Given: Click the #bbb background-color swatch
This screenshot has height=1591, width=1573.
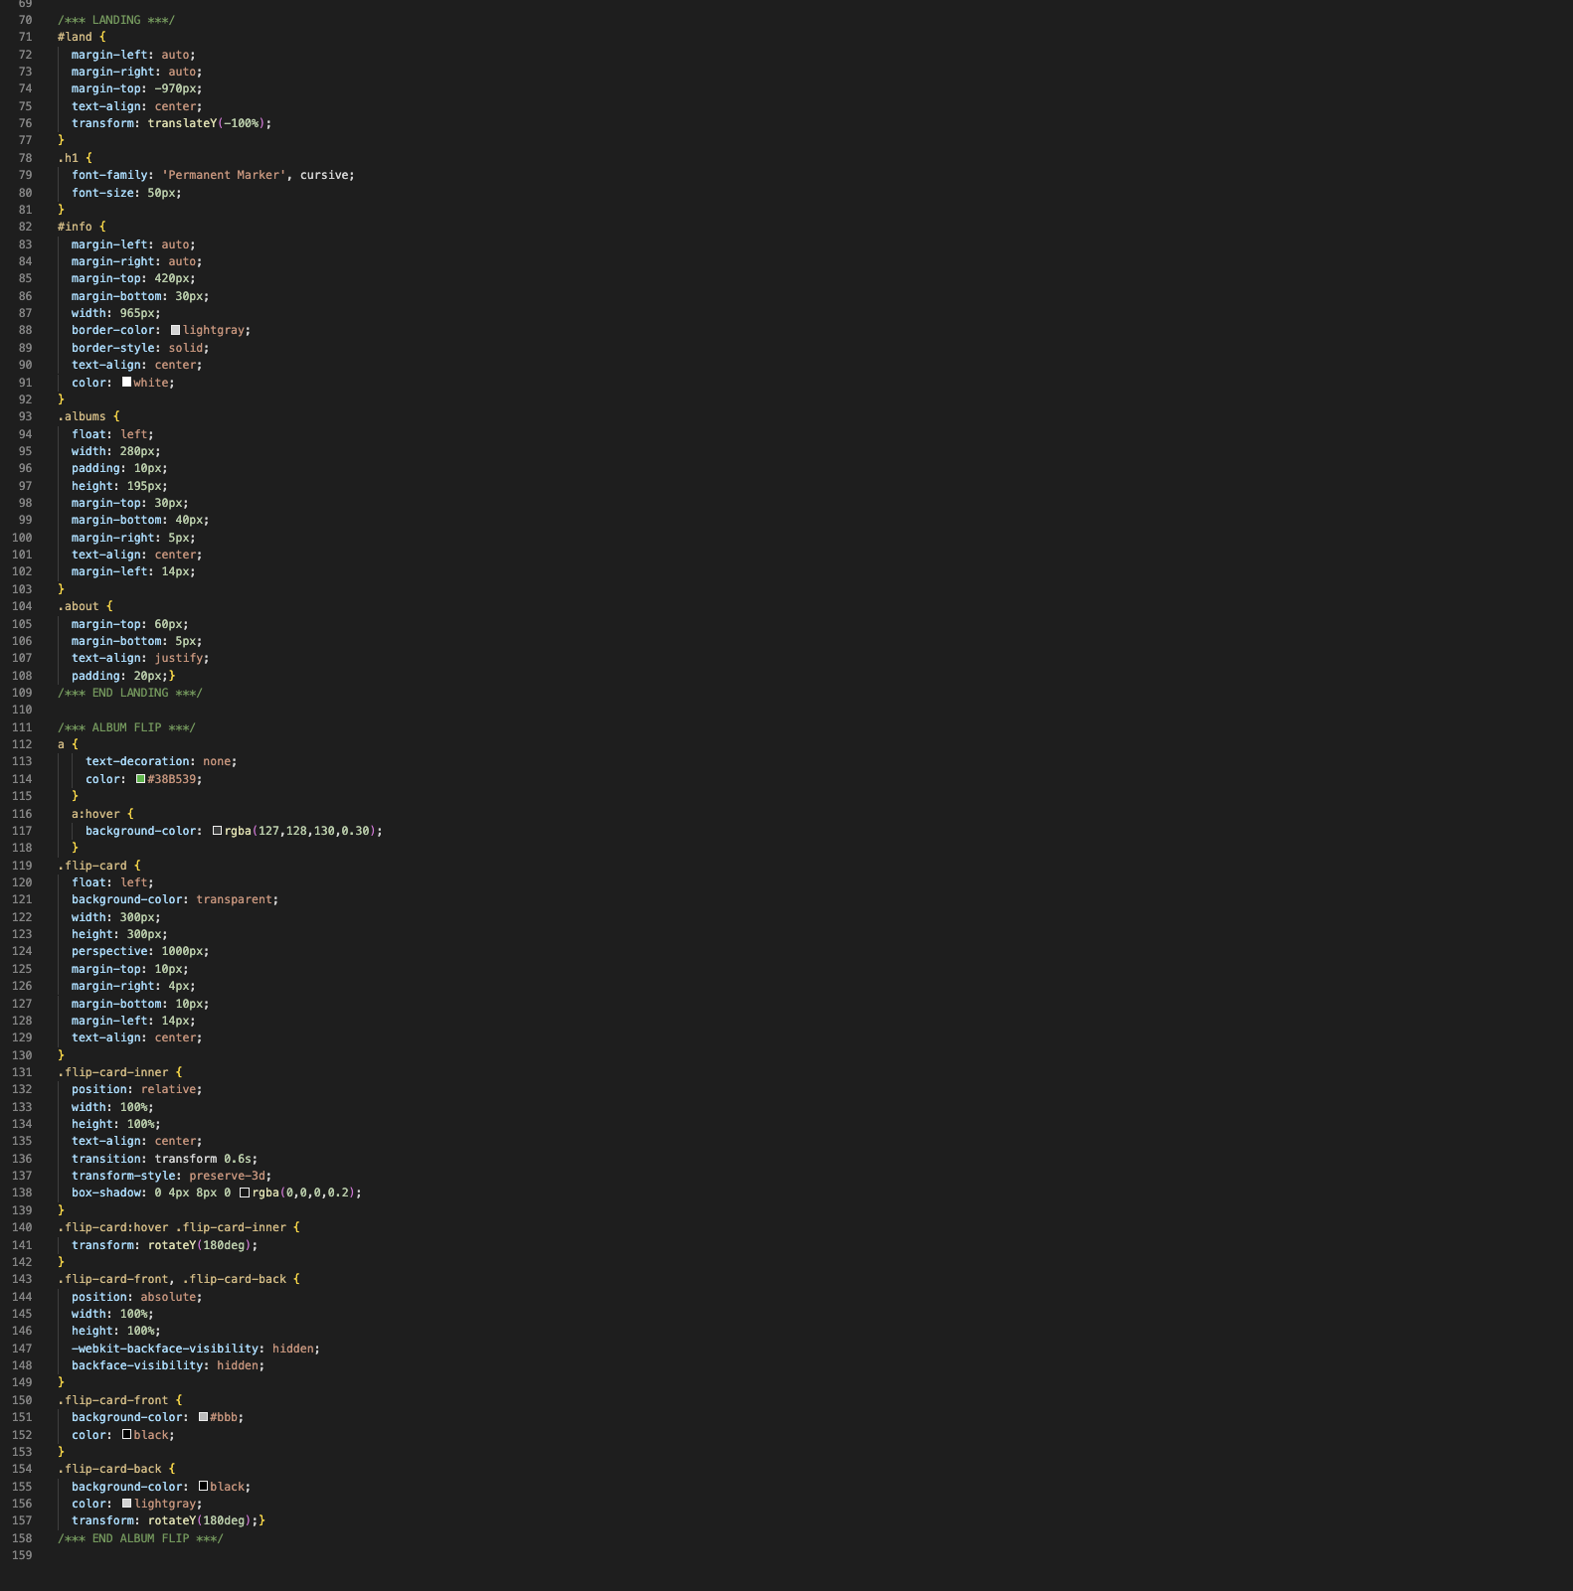Looking at the screenshot, I should pyautogui.click(x=204, y=1417).
